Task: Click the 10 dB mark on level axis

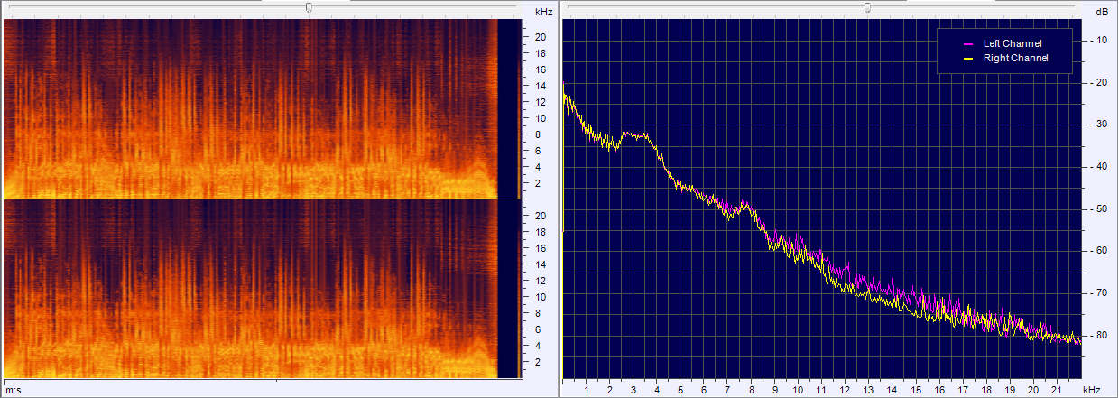Action: click(1101, 41)
